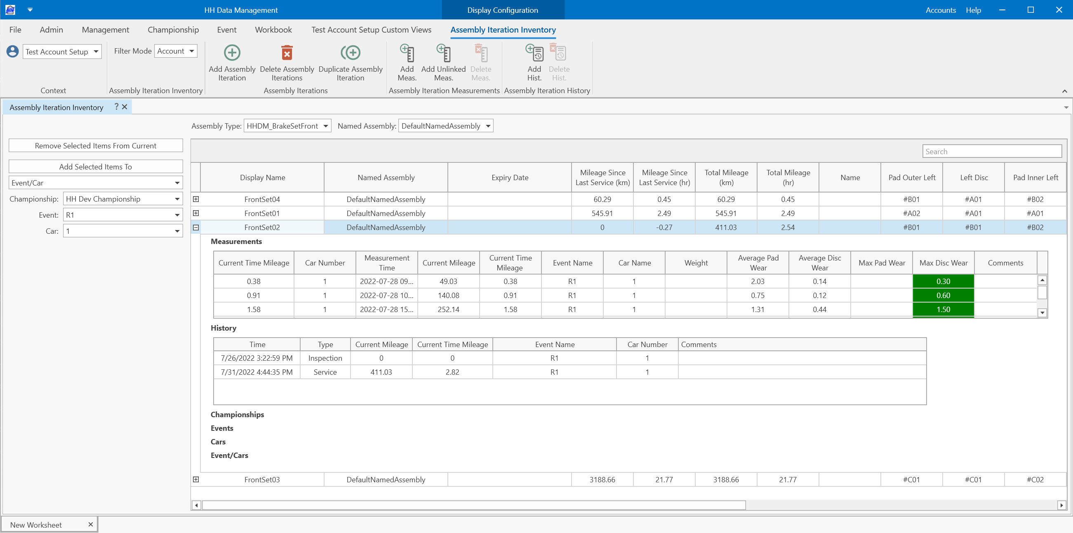1073x533 pixels.
Task: Click the account user avatar icon
Action: [x=12, y=52]
